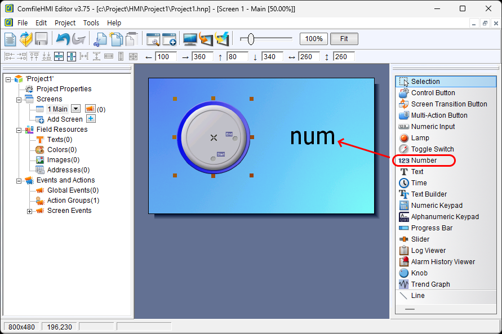Click the blue plus next to Add Screen
The width and height of the screenshot is (502, 334).
tap(91, 119)
